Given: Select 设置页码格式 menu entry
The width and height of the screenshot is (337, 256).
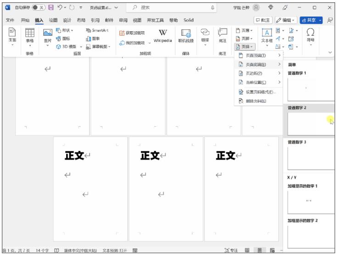Looking at the screenshot, I should (261, 92).
